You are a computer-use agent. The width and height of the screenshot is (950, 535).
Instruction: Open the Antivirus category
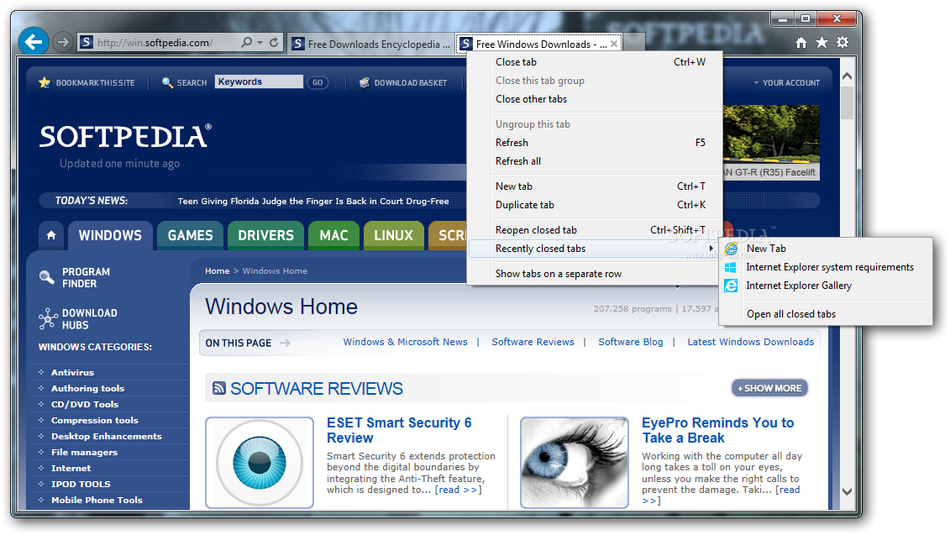tap(73, 372)
